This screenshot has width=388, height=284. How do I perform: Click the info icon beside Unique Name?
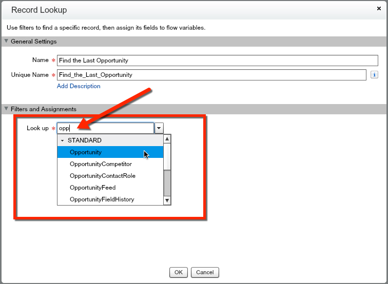(x=374, y=75)
